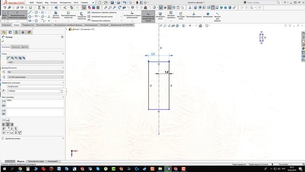
Task: Toggle the pin icon next to Справка menu
Action: click(93, 2)
